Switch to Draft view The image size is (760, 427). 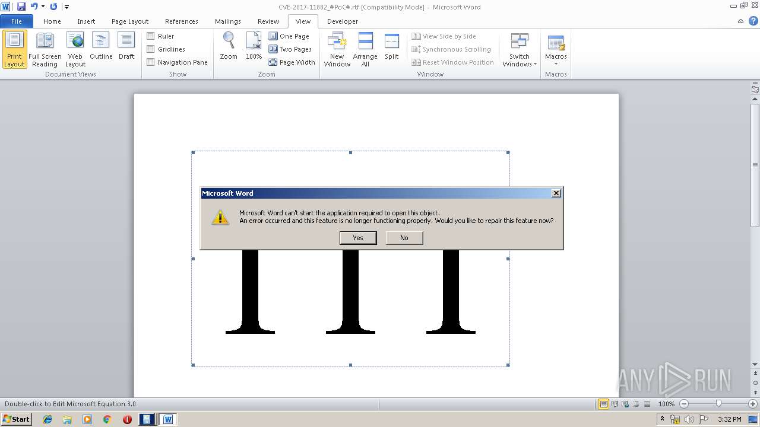pos(126,46)
